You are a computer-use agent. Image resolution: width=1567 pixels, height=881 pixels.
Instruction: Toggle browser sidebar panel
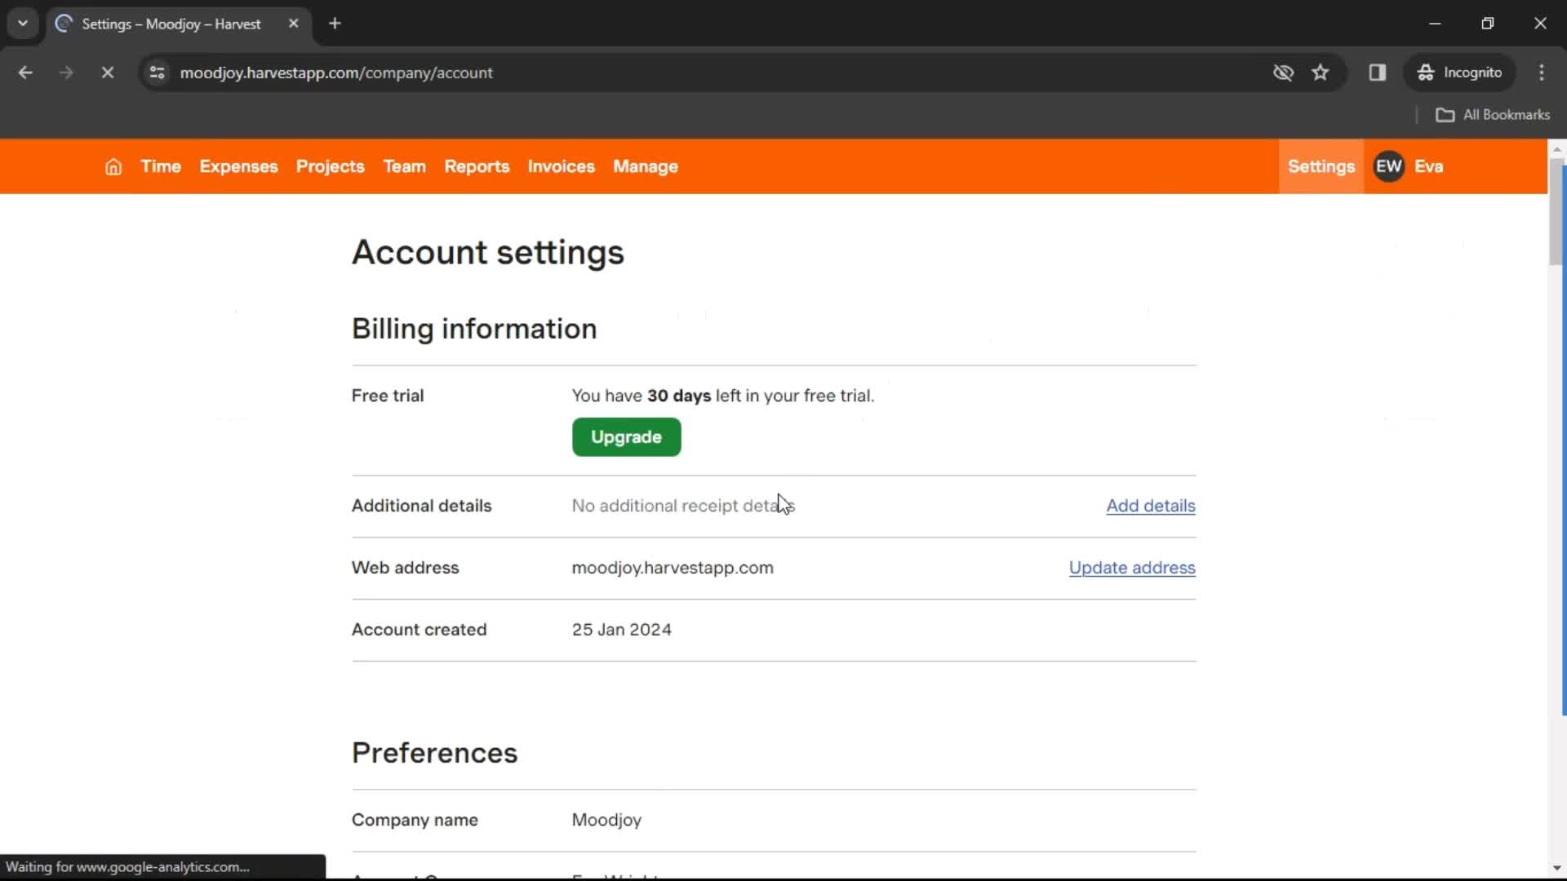[1378, 72]
